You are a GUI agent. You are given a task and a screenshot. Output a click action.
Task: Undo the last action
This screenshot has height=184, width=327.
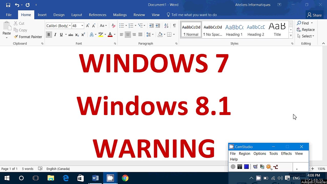pyautogui.click(x=17, y=5)
